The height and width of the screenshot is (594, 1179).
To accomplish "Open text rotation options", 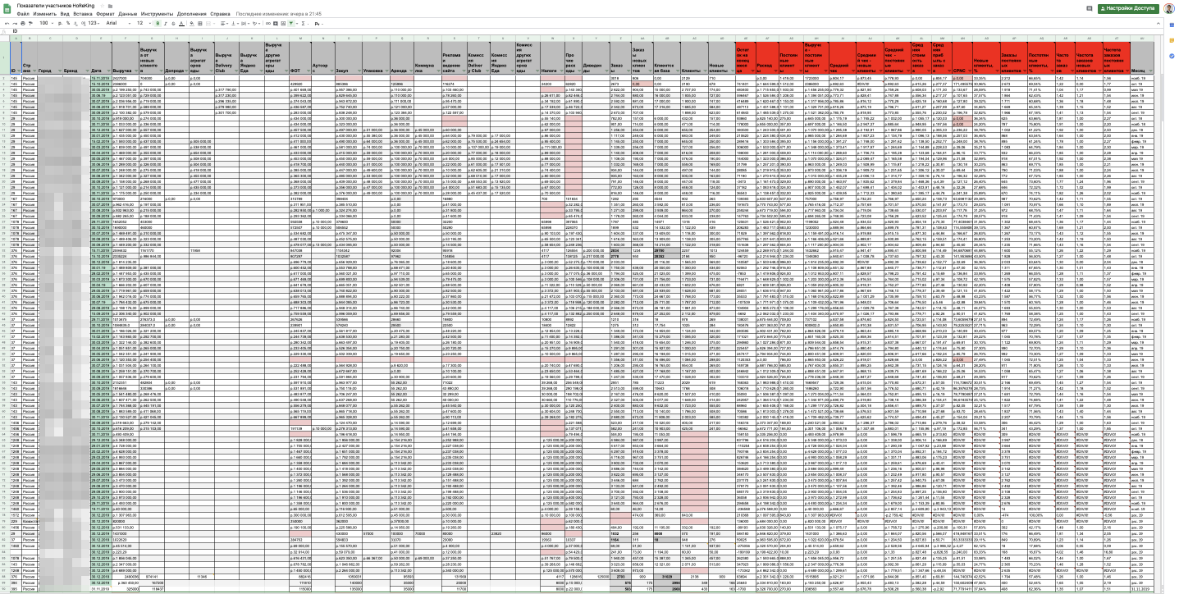I will click(256, 23).
